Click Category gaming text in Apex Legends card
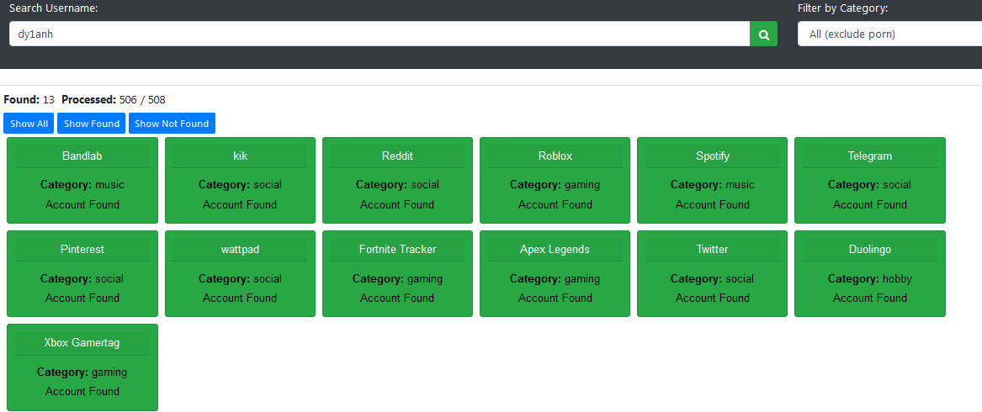This screenshot has width=982, height=412. 555,278
